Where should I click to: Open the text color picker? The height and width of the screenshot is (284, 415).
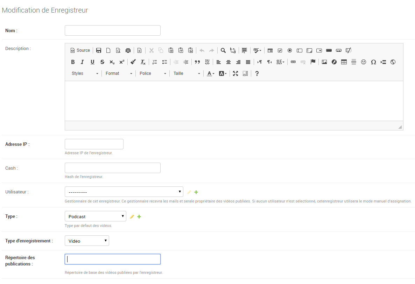[x=210, y=73]
